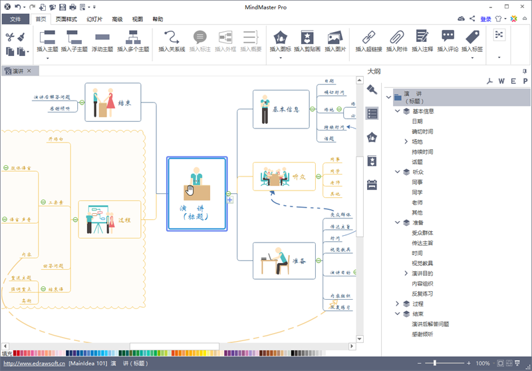The width and height of the screenshot is (532, 371).
Task: Collapse 听众 in outline tree
Action: coord(397,172)
